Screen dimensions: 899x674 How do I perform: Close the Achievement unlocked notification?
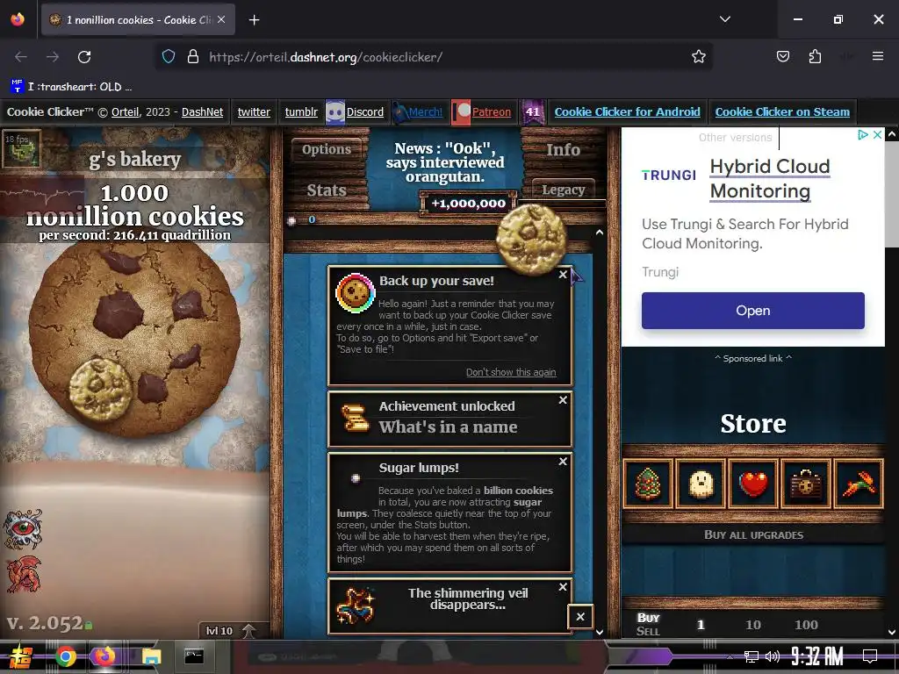pyautogui.click(x=563, y=400)
